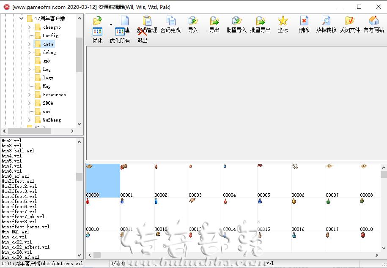Expand the chengmo folder
The width and height of the screenshot is (387, 268).
tap(29, 27)
